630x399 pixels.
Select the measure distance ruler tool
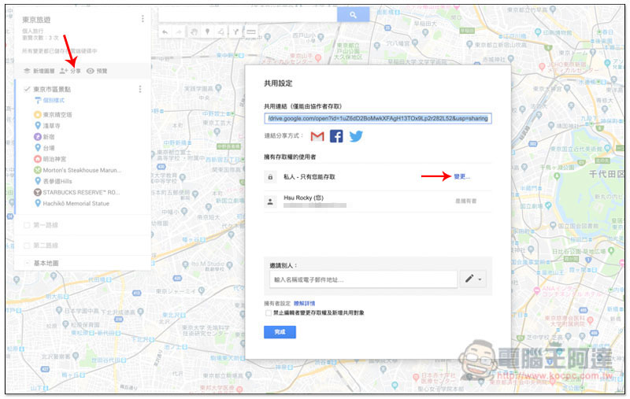click(251, 32)
